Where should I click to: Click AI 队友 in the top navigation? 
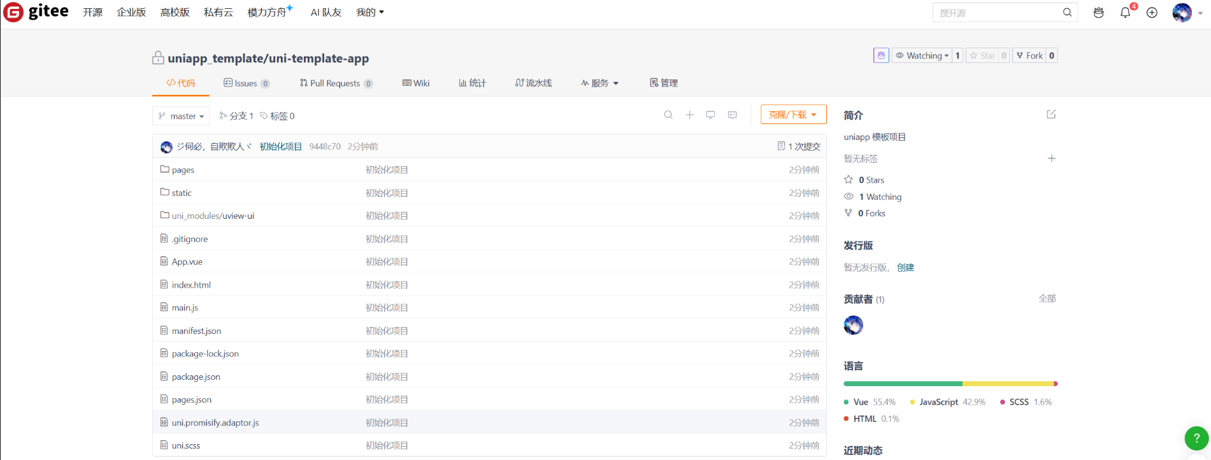(326, 12)
